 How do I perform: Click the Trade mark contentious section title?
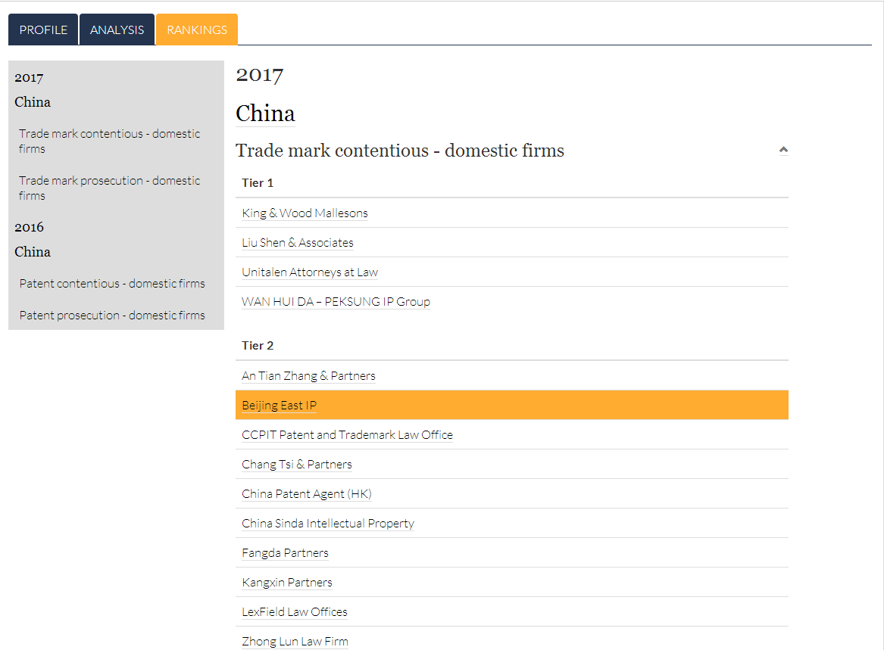coord(400,151)
